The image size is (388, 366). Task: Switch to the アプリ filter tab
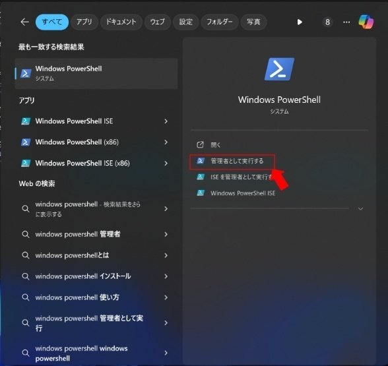click(x=84, y=22)
